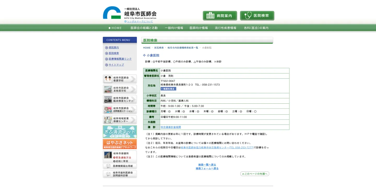
Task: Open the 各科(医会)の案内 menu item
Action: point(256,28)
